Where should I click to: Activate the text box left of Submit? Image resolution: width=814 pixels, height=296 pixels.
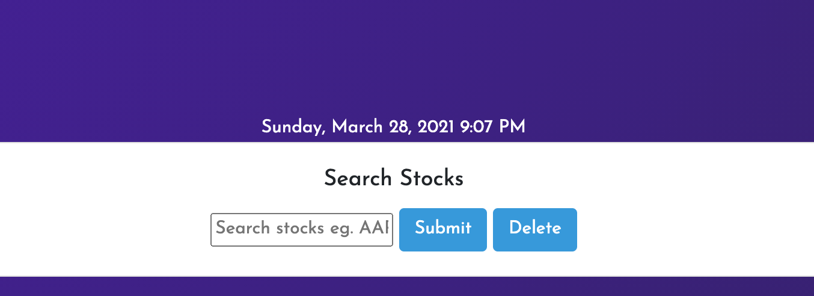[x=301, y=229]
